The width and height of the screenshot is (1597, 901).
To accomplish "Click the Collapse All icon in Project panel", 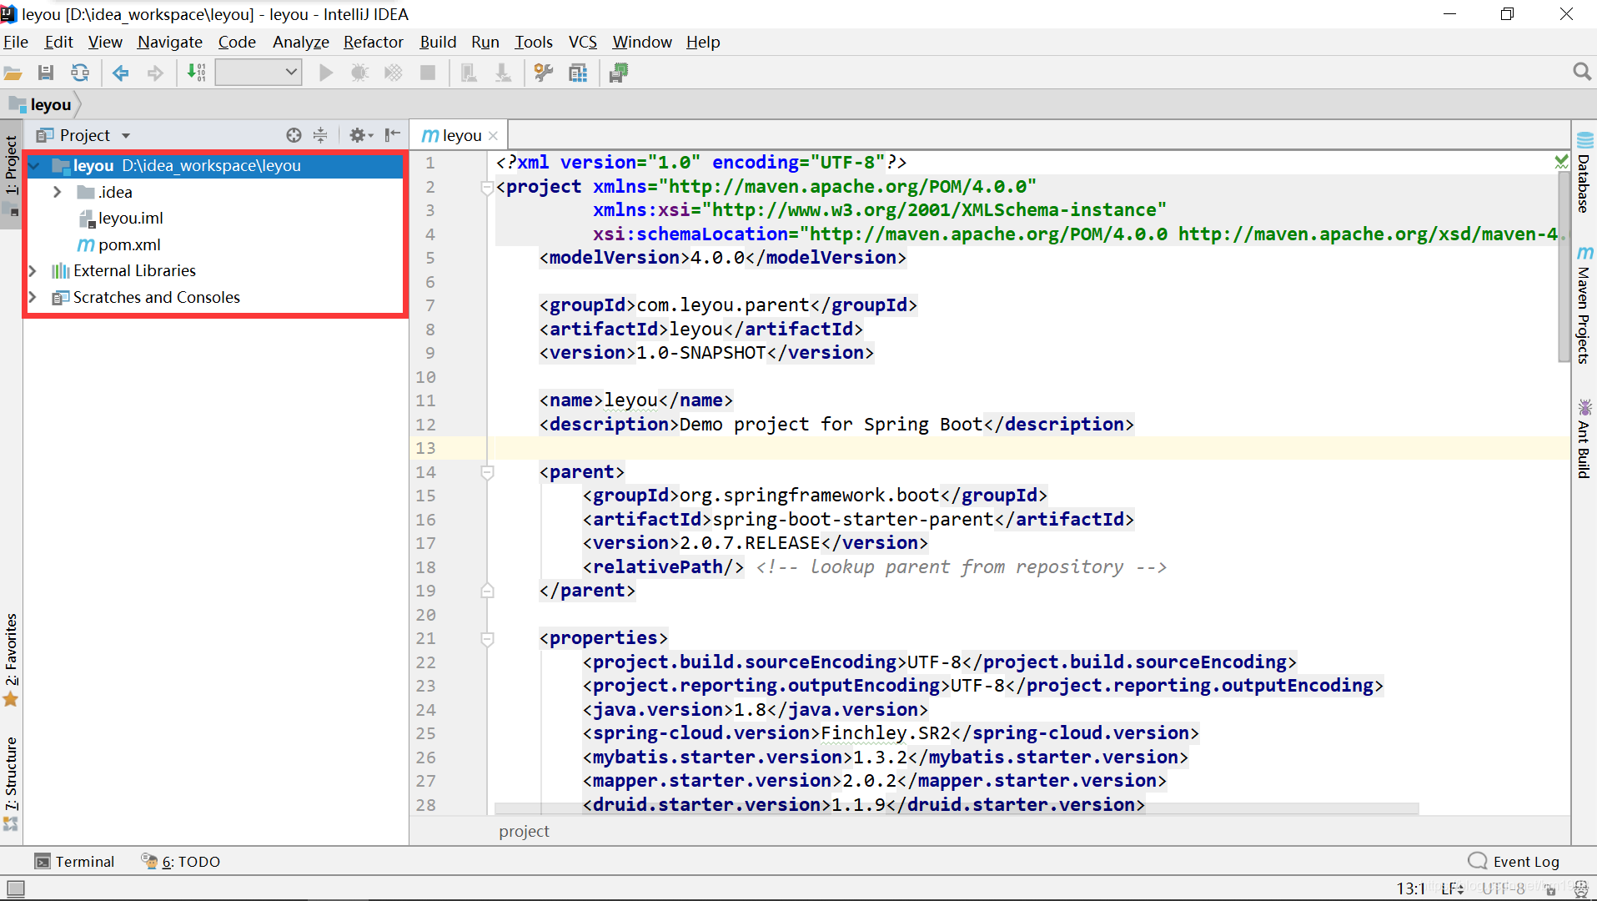I will pyautogui.click(x=320, y=135).
